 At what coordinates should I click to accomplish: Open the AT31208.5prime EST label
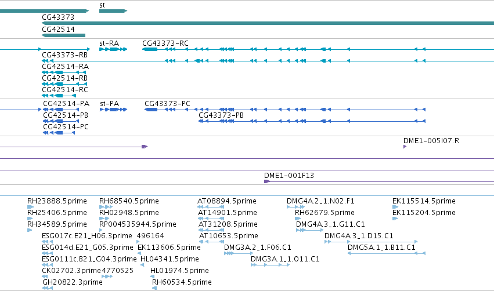228,224
